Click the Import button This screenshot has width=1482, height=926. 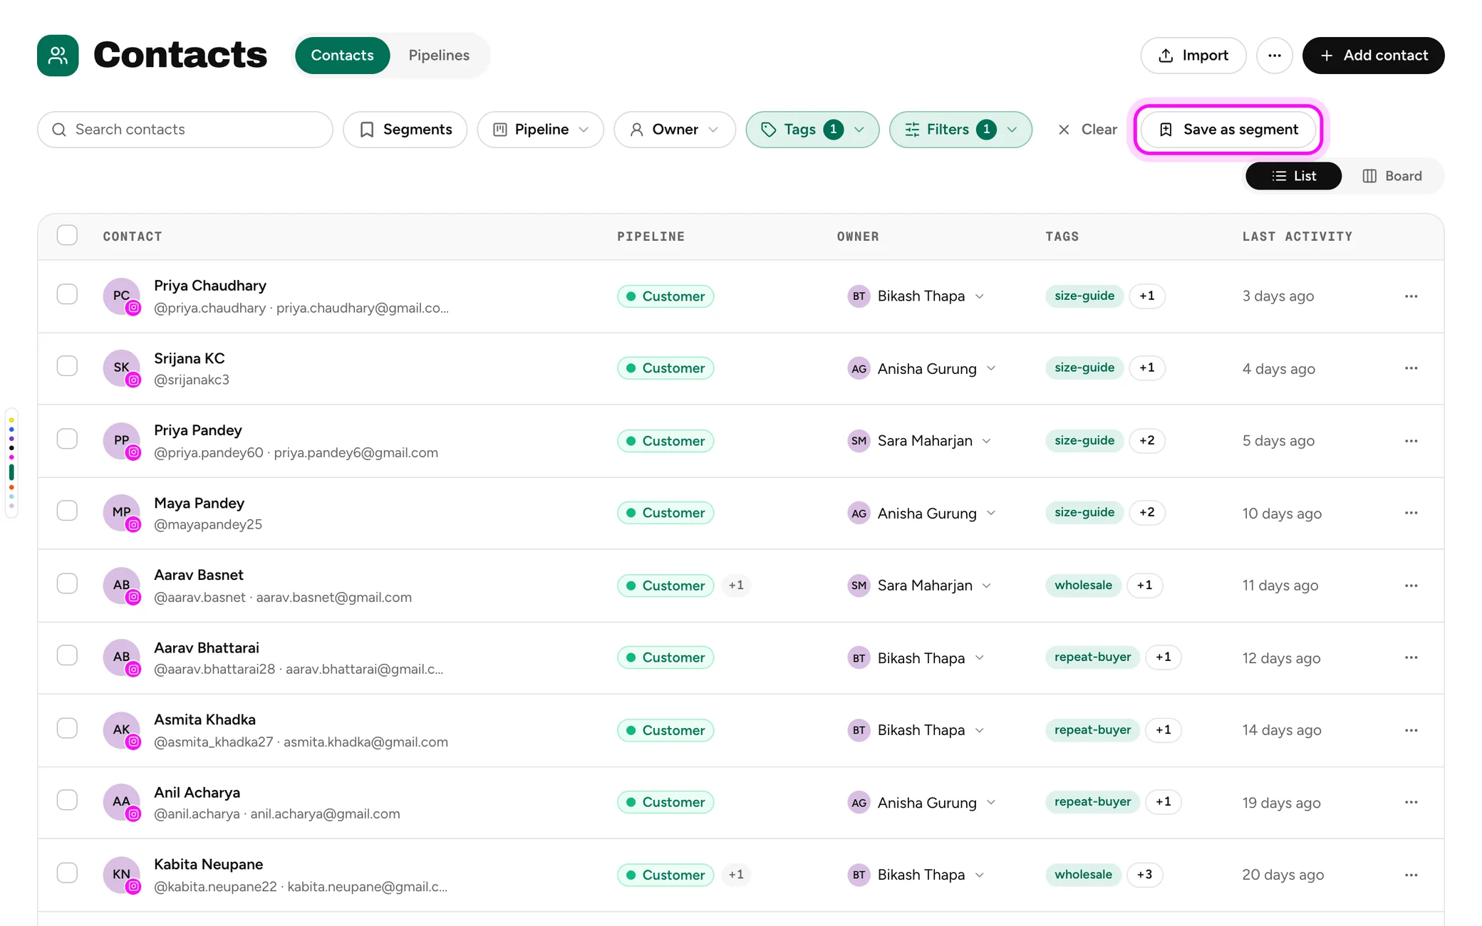coord(1193,56)
